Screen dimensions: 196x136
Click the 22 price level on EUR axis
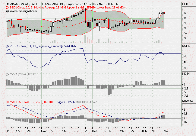185,38
